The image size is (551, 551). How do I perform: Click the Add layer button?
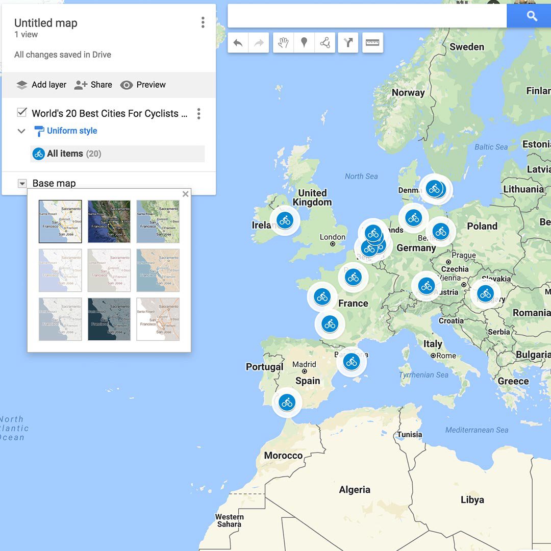pos(41,85)
